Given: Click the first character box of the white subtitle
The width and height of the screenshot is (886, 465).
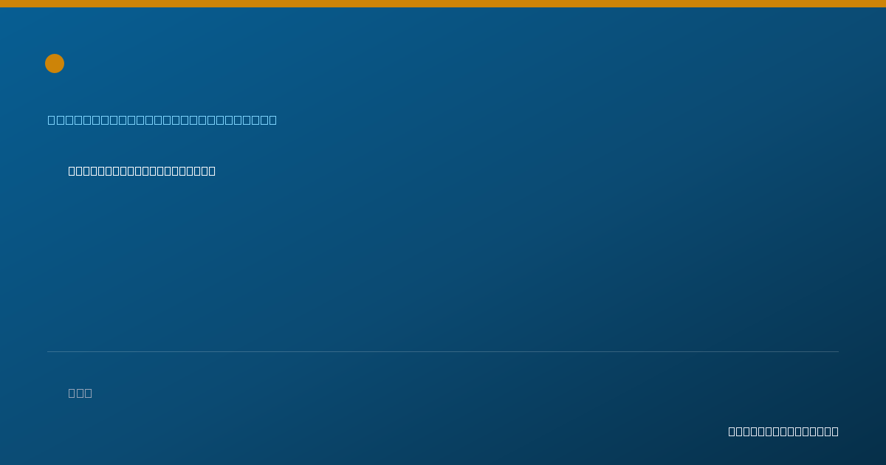Looking at the screenshot, I should coord(72,170).
